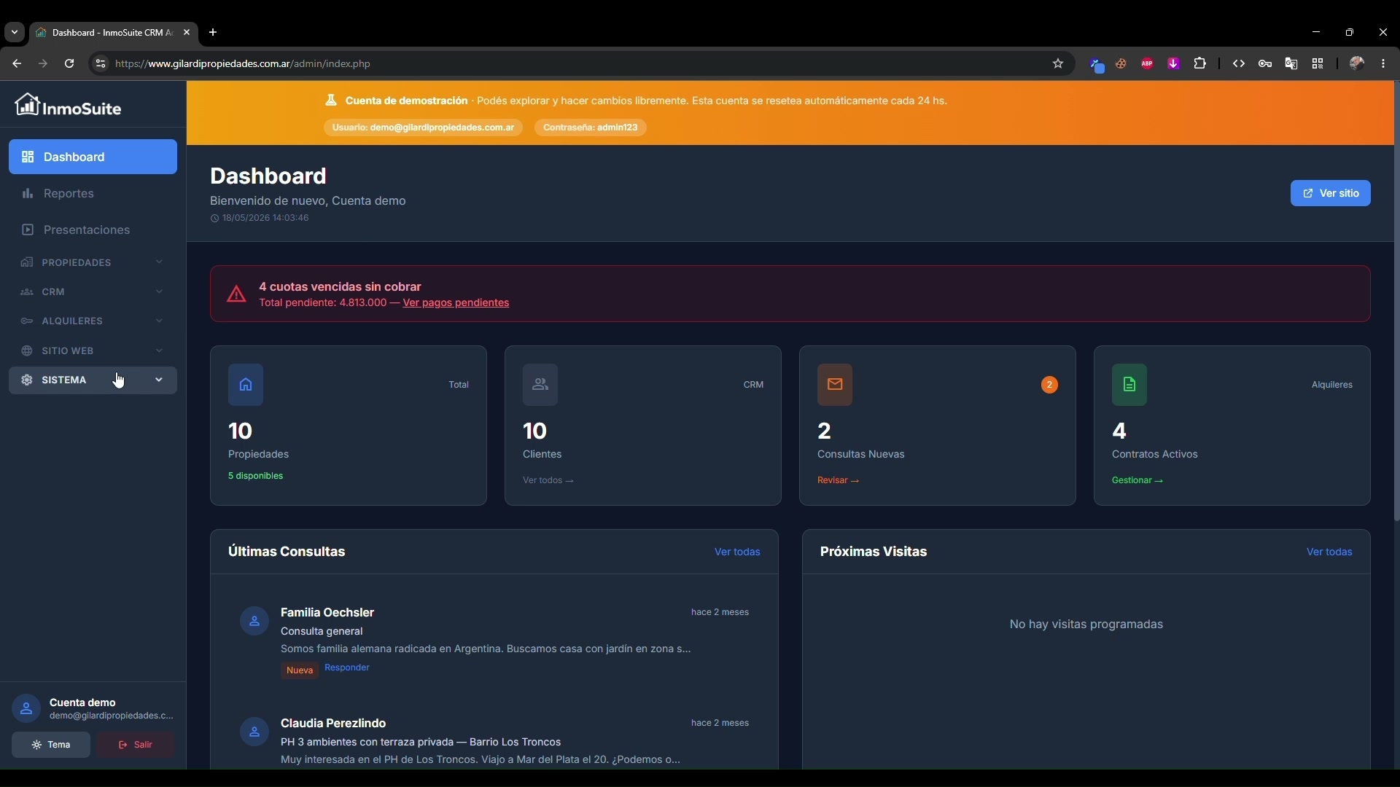Click the Presentaciones play icon
The height and width of the screenshot is (787, 1400).
tap(28, 230)
